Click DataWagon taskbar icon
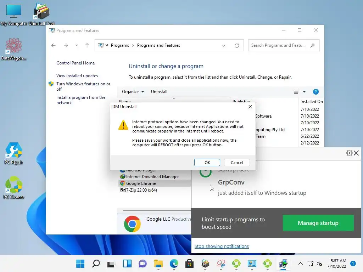 (221, 263)
